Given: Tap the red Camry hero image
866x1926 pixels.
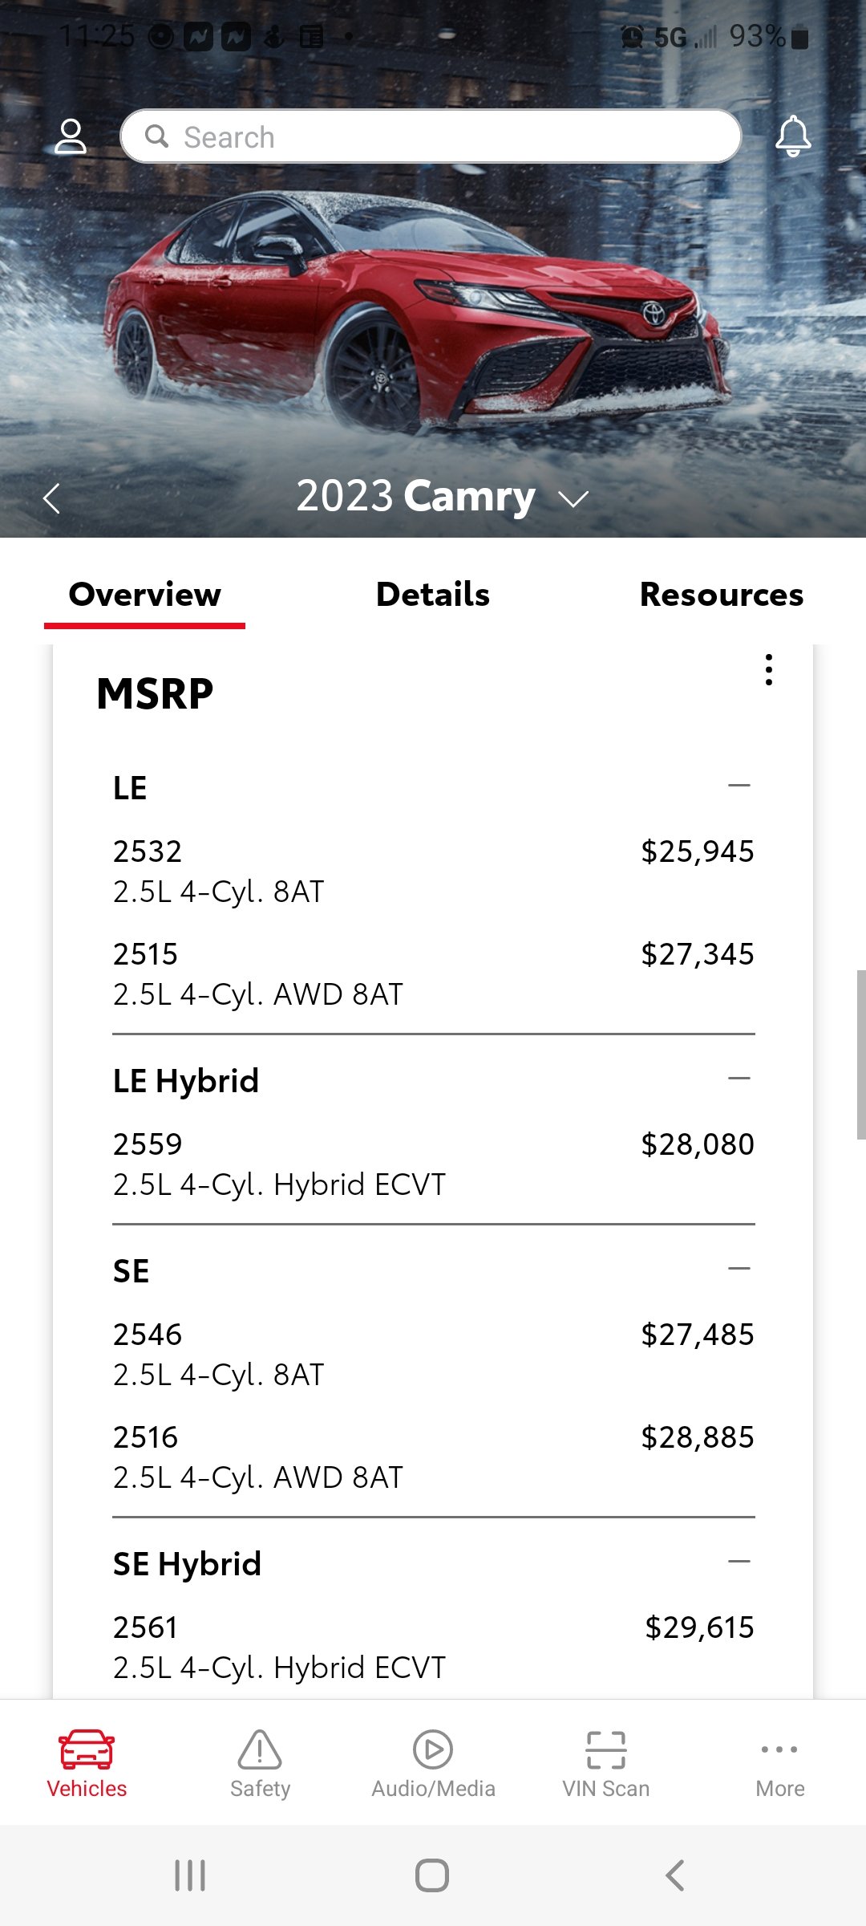Looking at the screenshot, I should [417, 313].
